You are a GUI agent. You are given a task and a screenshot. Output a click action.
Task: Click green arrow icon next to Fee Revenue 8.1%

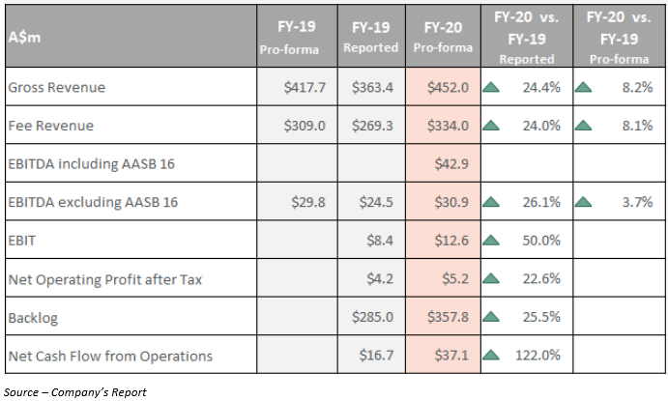(583, 125)
